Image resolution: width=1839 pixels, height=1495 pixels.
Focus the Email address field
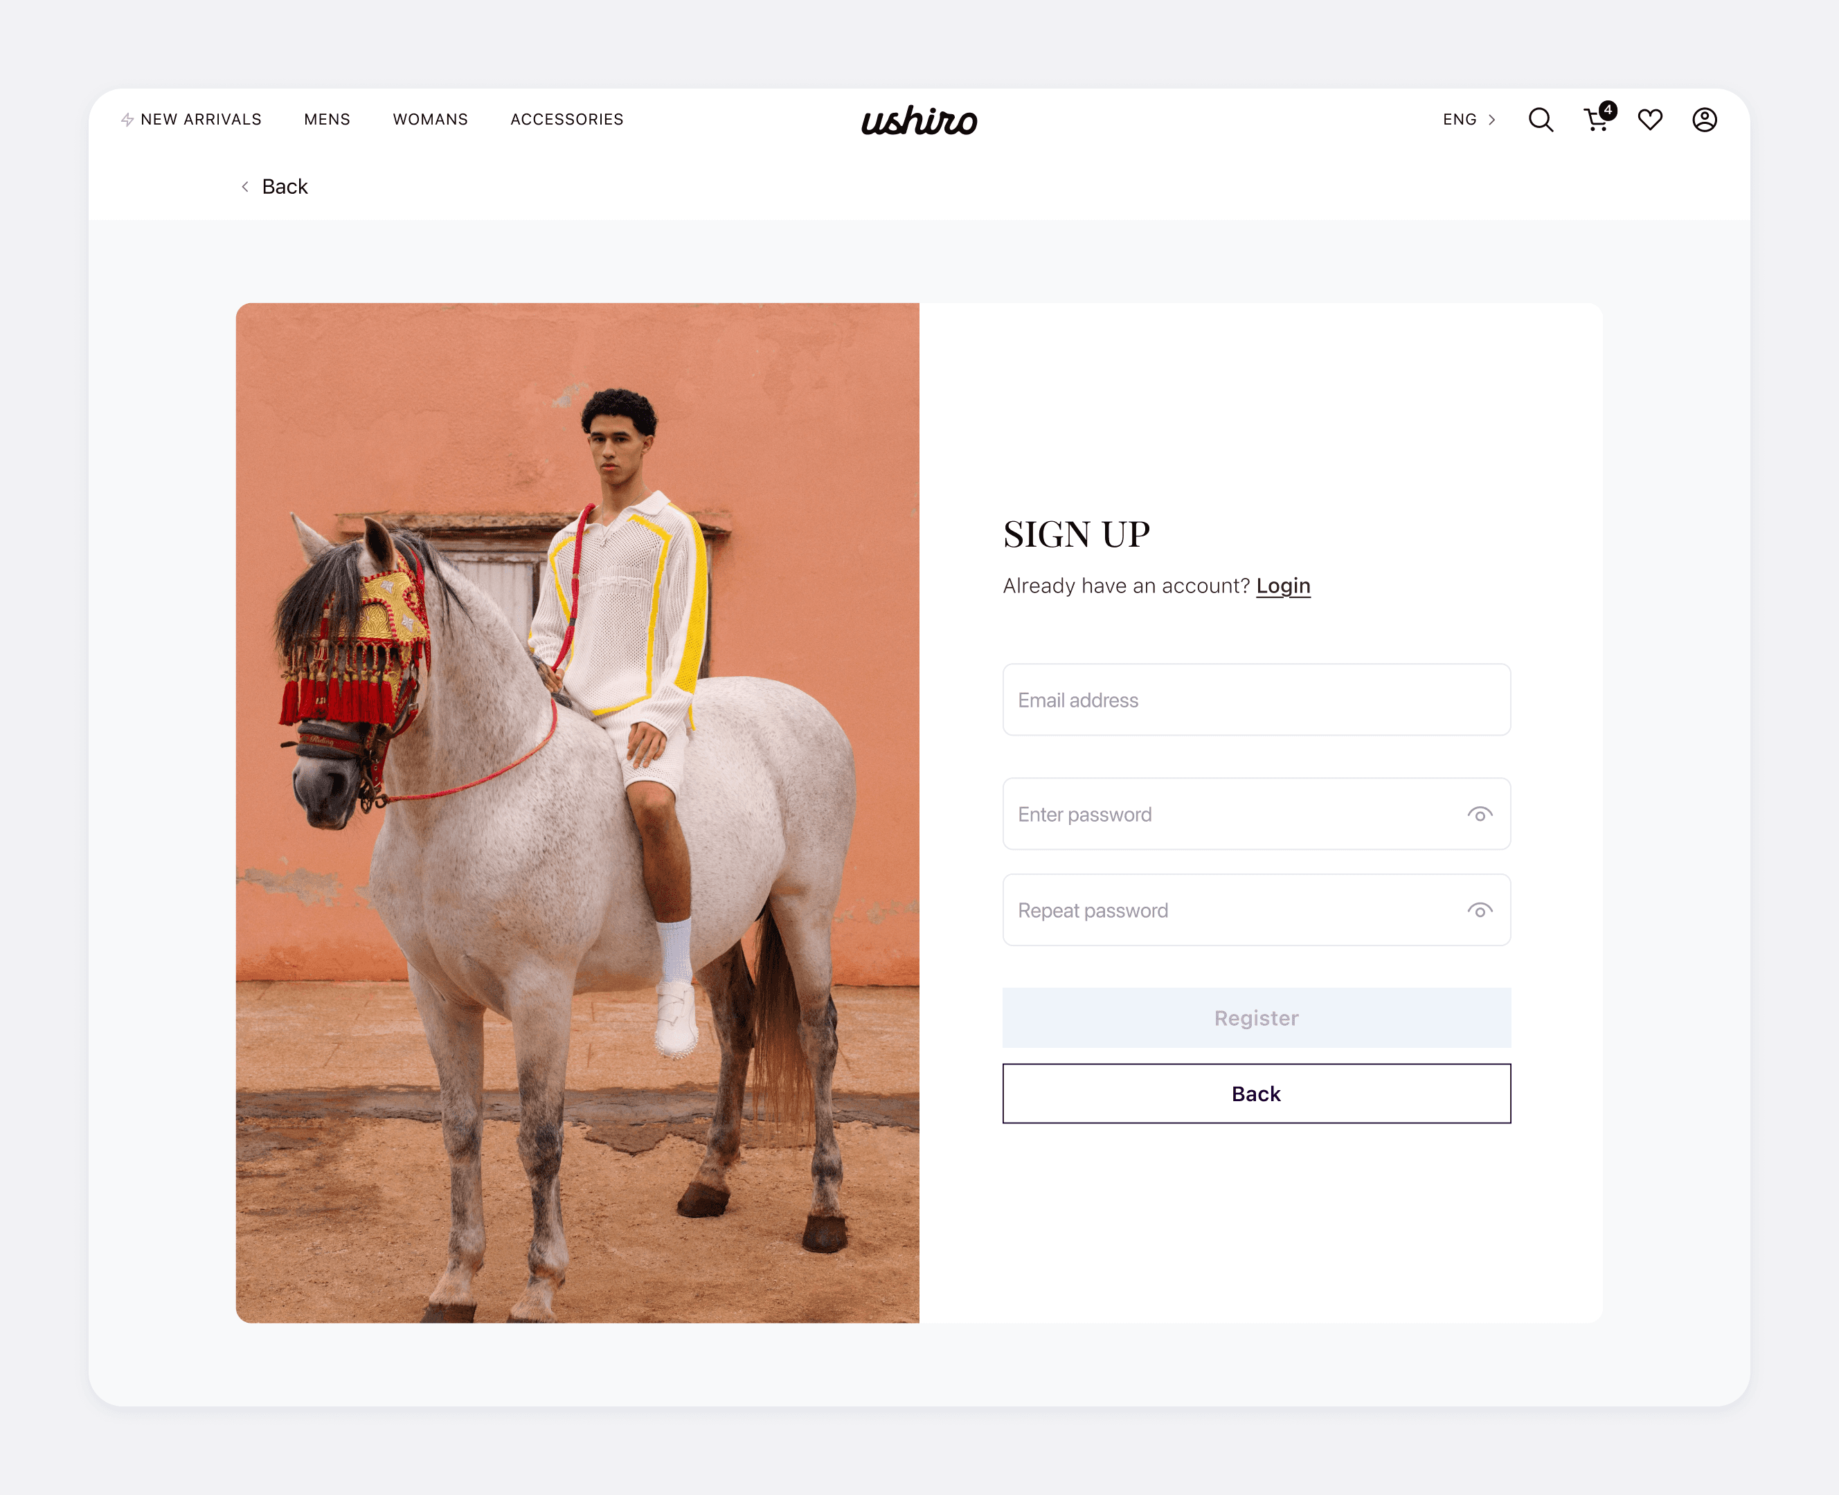click(1256, 699)
